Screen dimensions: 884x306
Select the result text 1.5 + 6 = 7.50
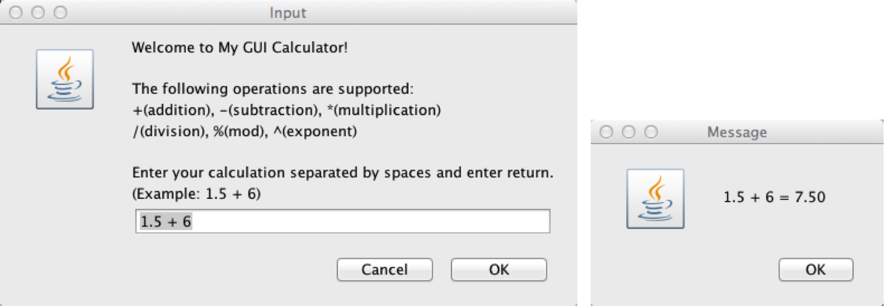coord(774,197)
